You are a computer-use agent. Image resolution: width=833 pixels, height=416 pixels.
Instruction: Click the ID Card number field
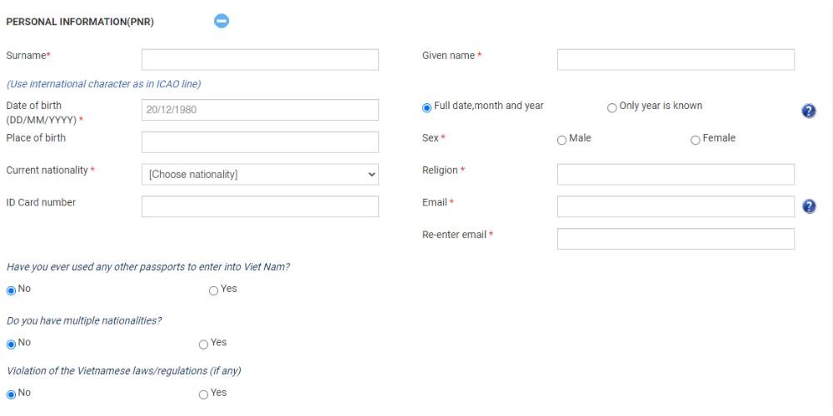[x=260, y=206]
